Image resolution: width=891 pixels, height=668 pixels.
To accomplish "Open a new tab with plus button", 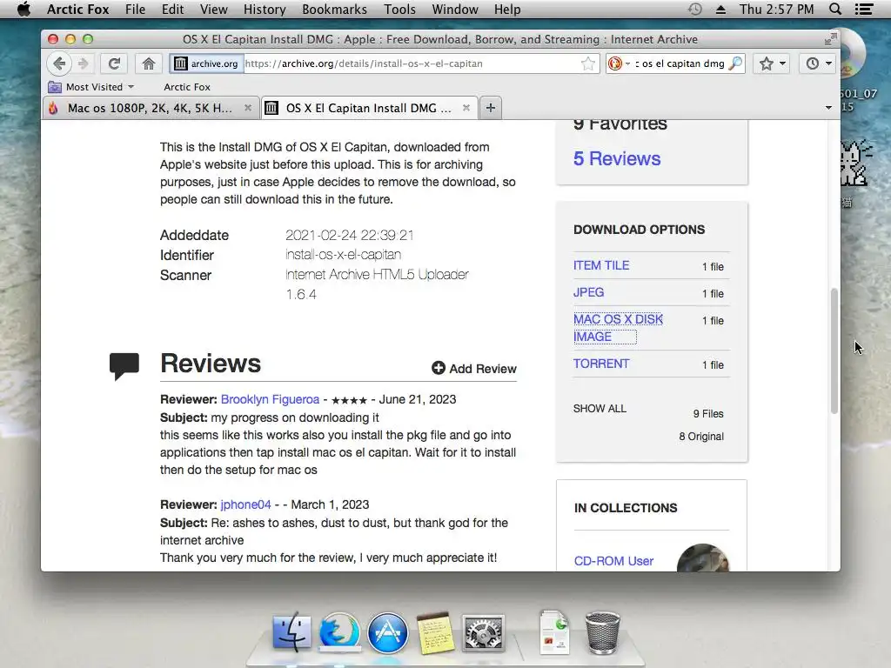I will [491, 108].
